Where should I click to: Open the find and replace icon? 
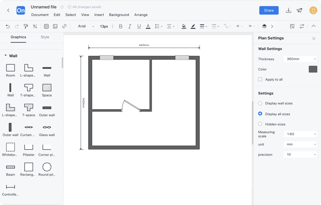coord(292,26)
